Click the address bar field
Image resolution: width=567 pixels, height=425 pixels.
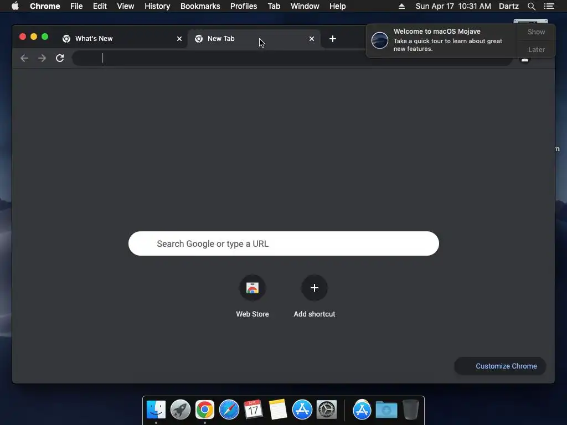[x=292, y=58]
